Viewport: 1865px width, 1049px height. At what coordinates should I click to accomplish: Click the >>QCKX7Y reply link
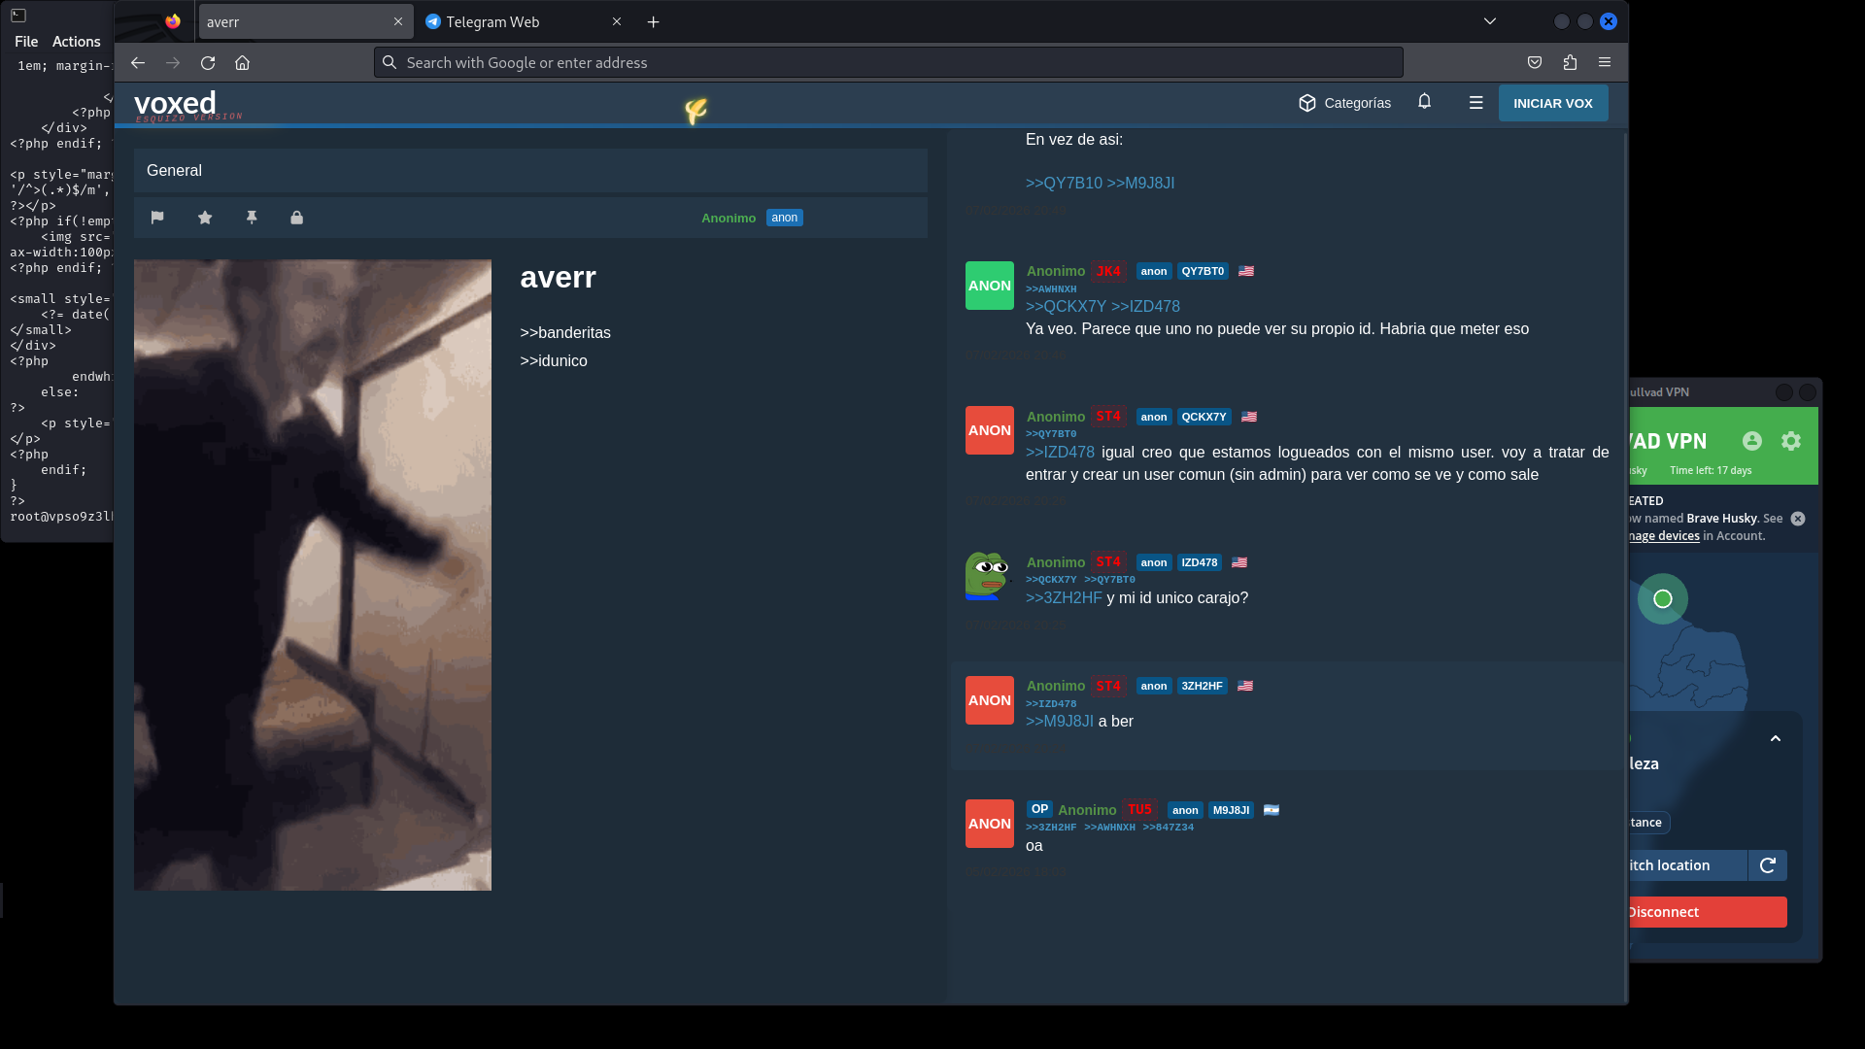click(x=1066, y=307)
